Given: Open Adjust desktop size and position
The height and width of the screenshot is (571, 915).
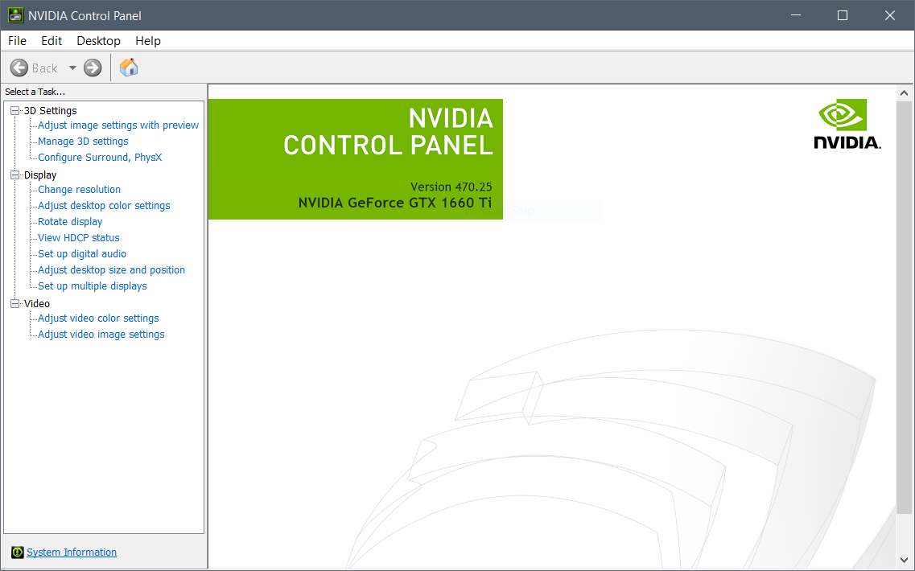Looking at the screenshot, I should pos(111,269).
